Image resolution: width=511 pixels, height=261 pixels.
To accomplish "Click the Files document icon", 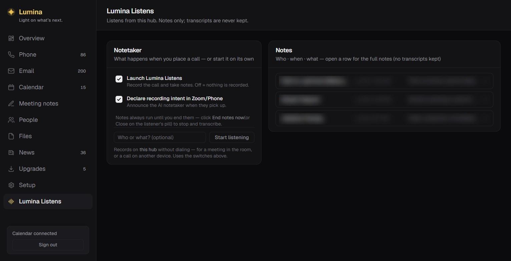I will click(x=11, y=136).
